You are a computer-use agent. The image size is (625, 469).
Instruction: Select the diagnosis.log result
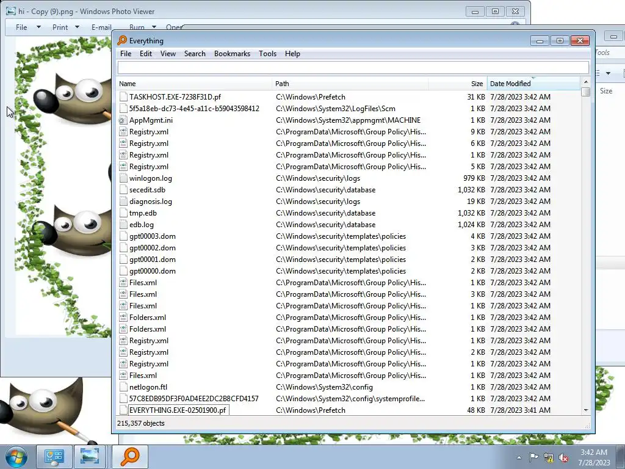pyautogui.click(x=151, y=202)
